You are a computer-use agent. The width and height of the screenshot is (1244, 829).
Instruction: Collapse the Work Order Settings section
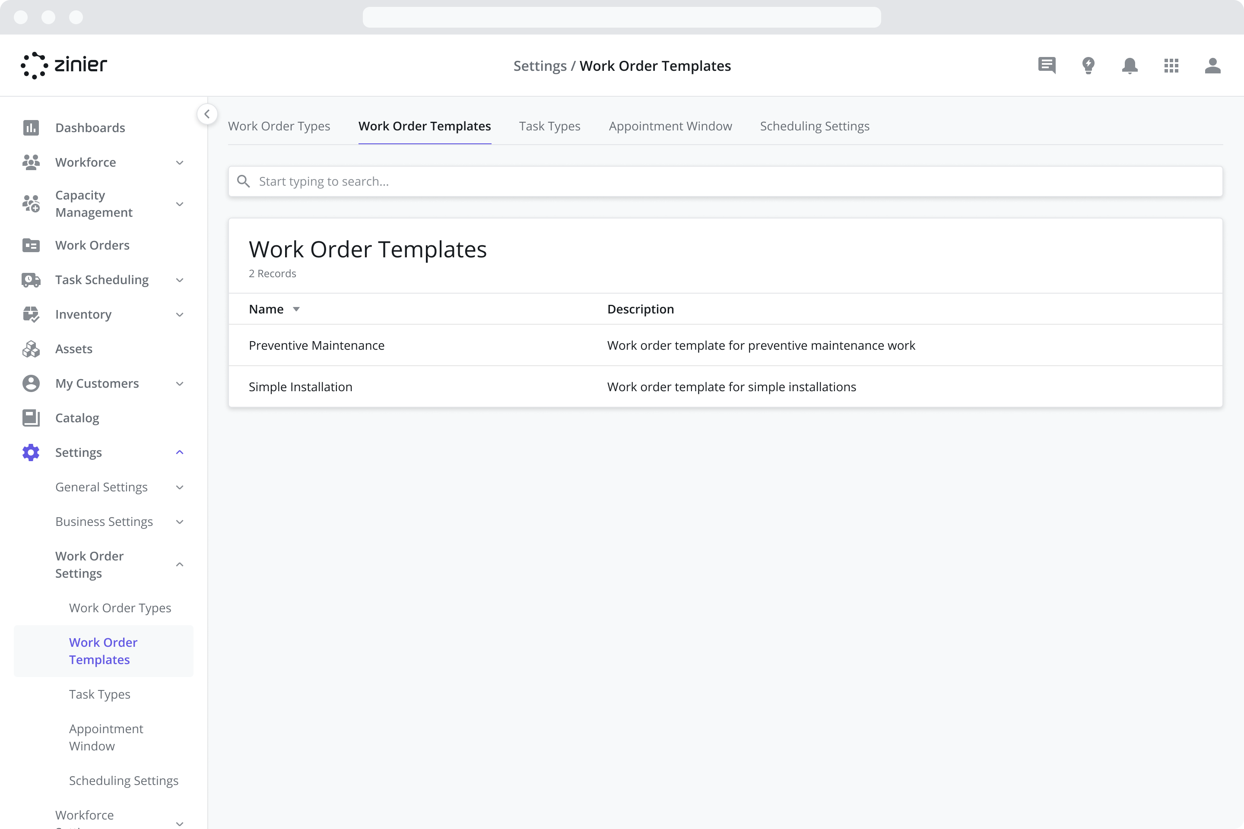[179, 565]
